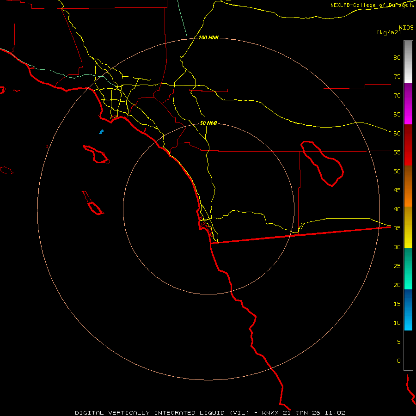Click the small blue VIL echo offshore
The height and width of the screenshot is (416, 416).
[x=101, y=132]
